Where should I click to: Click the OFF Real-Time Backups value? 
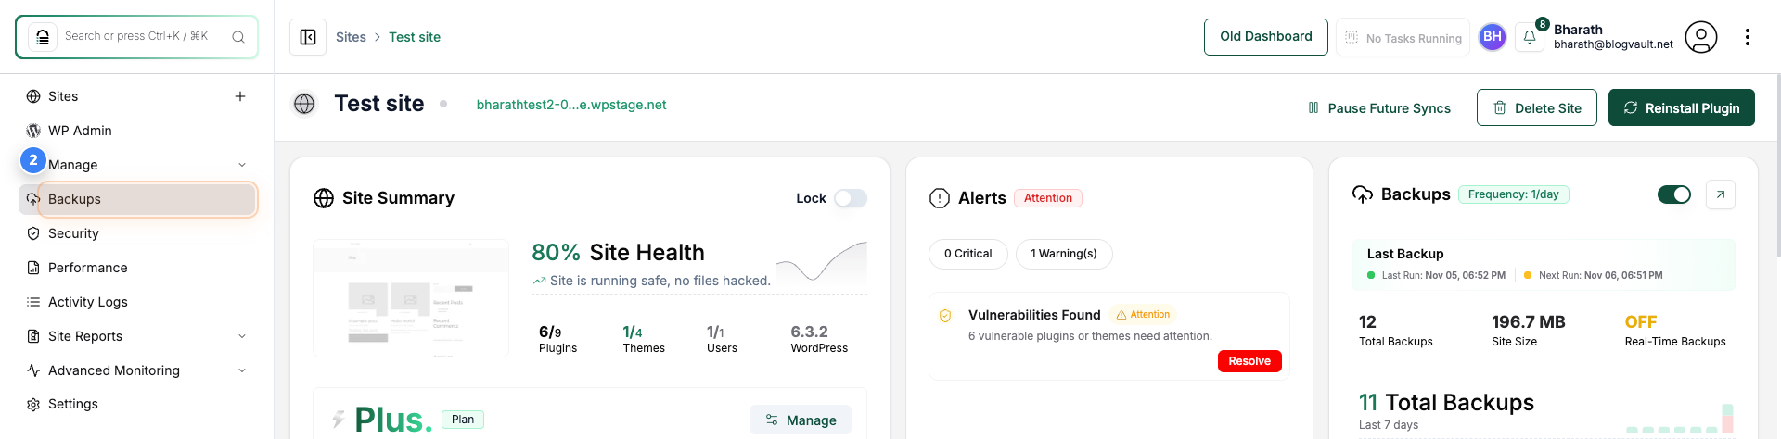click(1640, 322)
